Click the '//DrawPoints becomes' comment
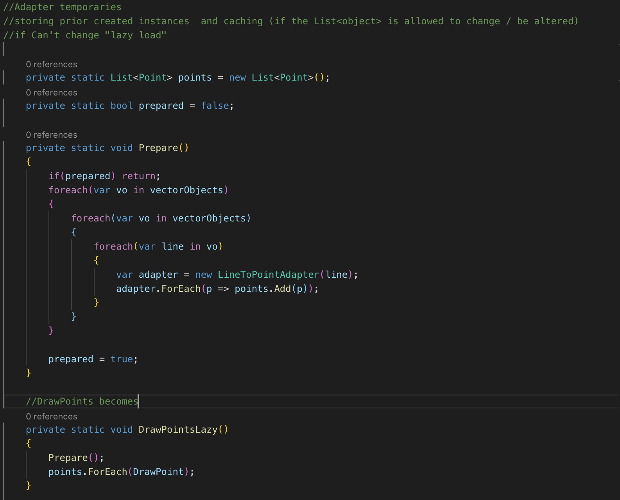620x500 pixels. coord(82,401)
